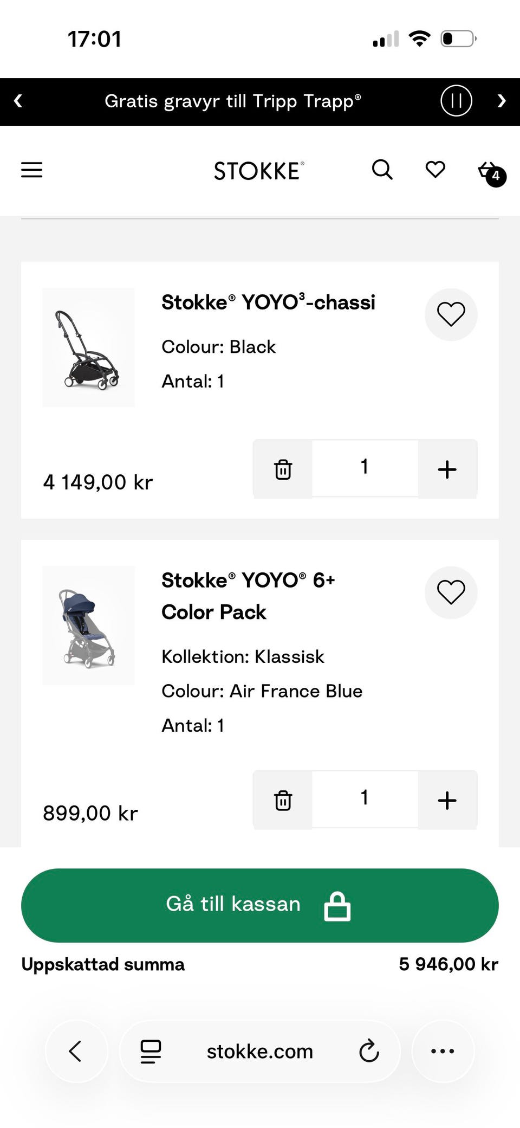Reload the stokke.com page
The width and height of the screenshot is (520, 1128).
tap(369, 1051)
